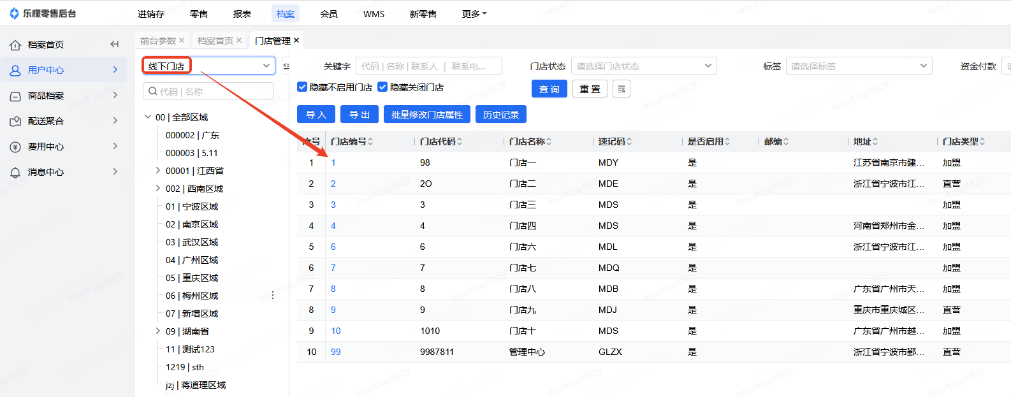Screen dimensions: 1011x397
Task: Click the 档案首页 home icon
Action: (15, 45)
